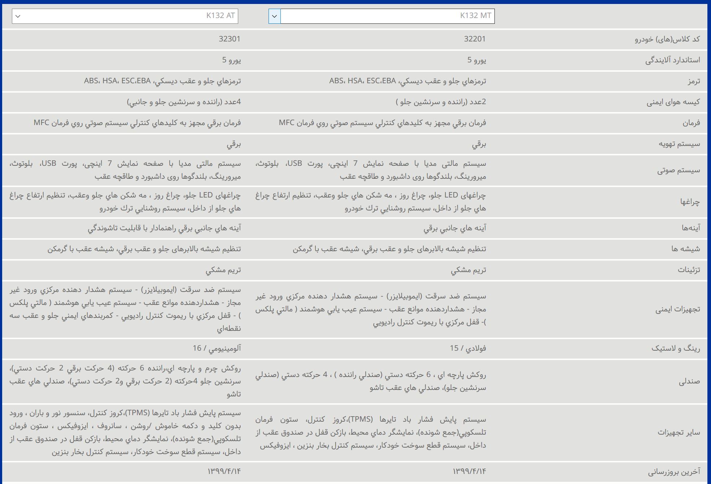Click the K132 MT combo box field

[387, 16]
